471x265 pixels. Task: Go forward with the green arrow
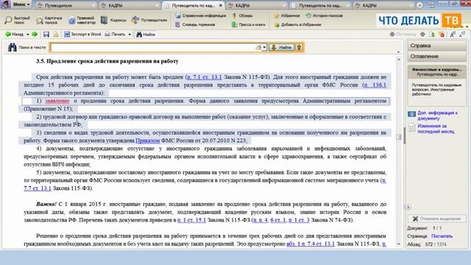35,35
